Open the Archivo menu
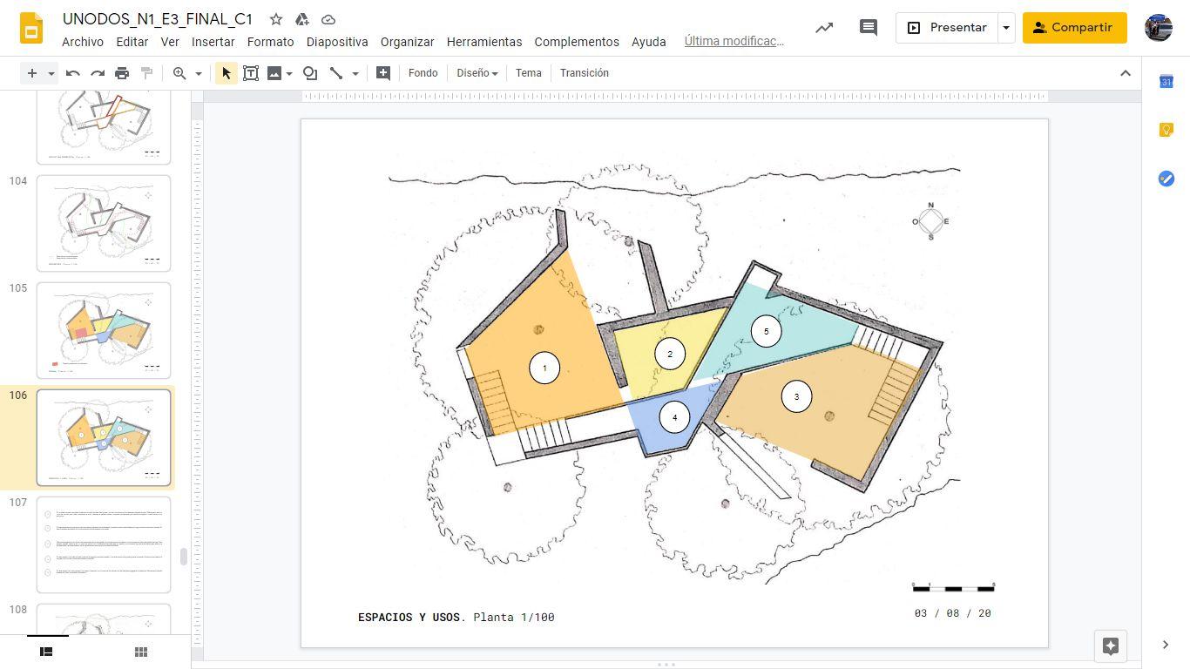 (x=83, y=42)
